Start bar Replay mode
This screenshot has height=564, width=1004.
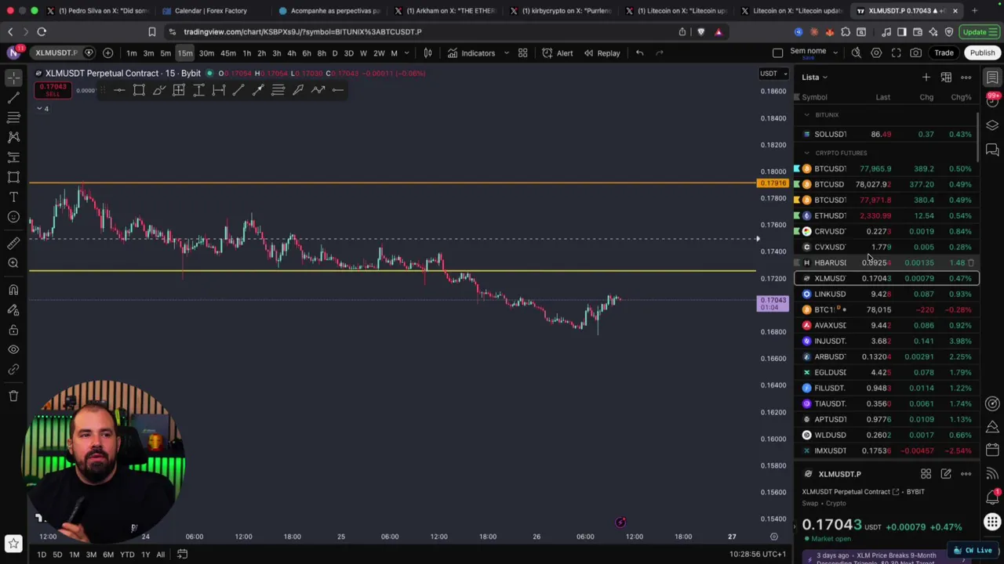coord(602,53)
